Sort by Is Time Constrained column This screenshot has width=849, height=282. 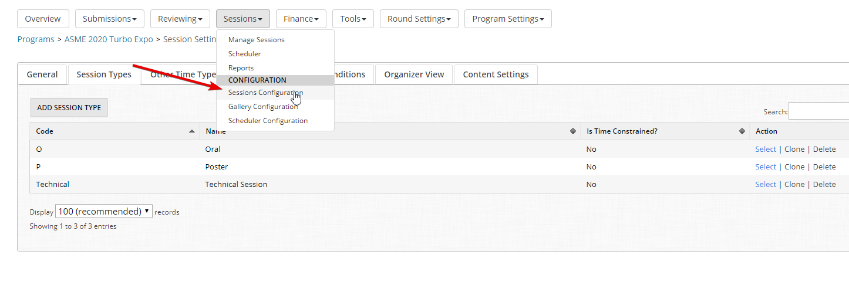click(742, 131)
